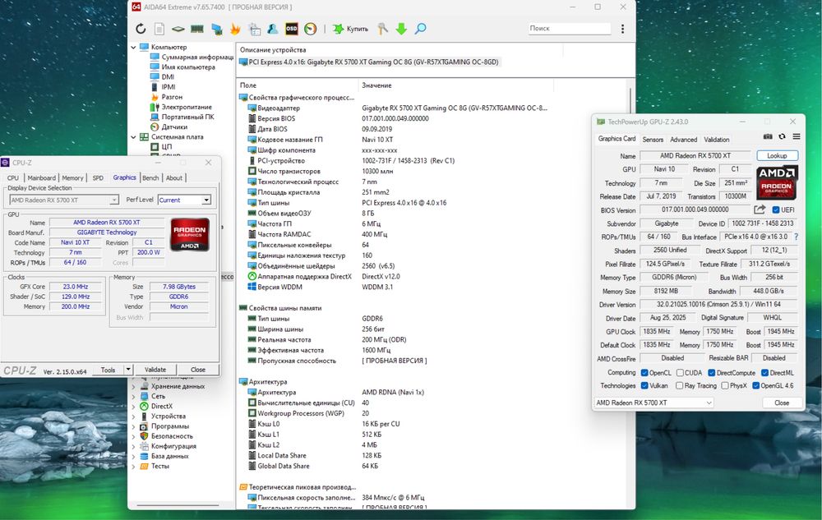Click the Validate button in CPU-Z
This screenshot has width=822, height=520.
click(155, 370)
